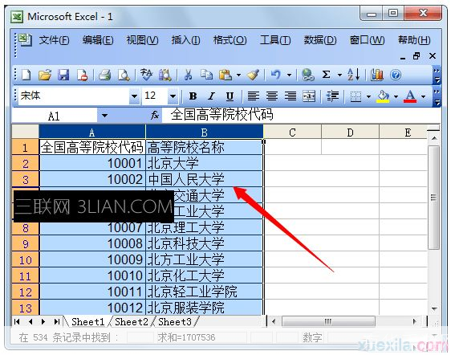Image resolution: width=455 pixels, height=355 pixels.
Task: Open the 视图(V) menu
Action: [142, 40]
